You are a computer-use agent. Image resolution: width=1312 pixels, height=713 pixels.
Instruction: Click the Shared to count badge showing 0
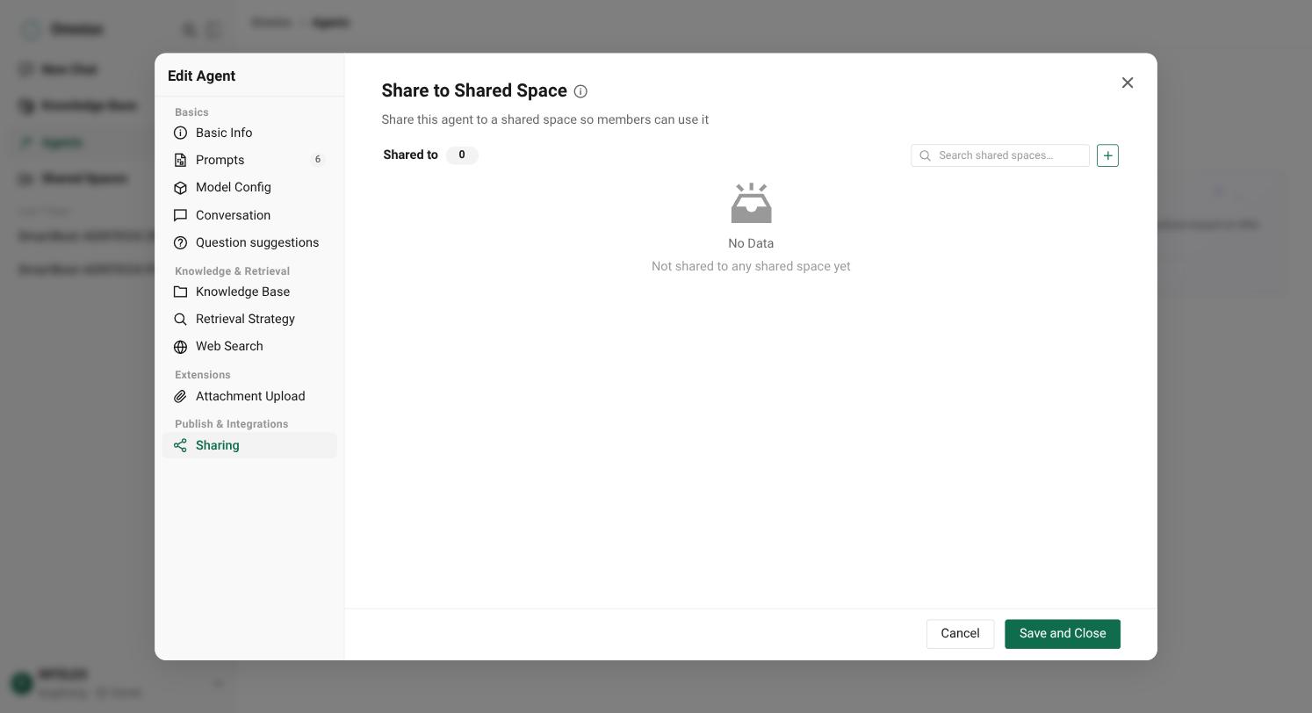[462, 155]
